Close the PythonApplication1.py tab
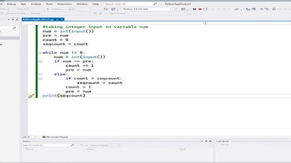This screenshot has height=163, width=291. point(62,19)
